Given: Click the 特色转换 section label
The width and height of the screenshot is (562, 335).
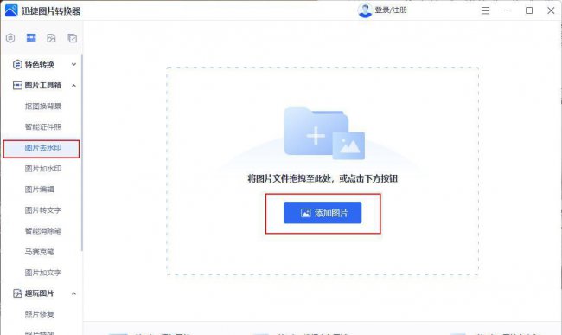Looking at the screenshot, I should pos(39,65).
